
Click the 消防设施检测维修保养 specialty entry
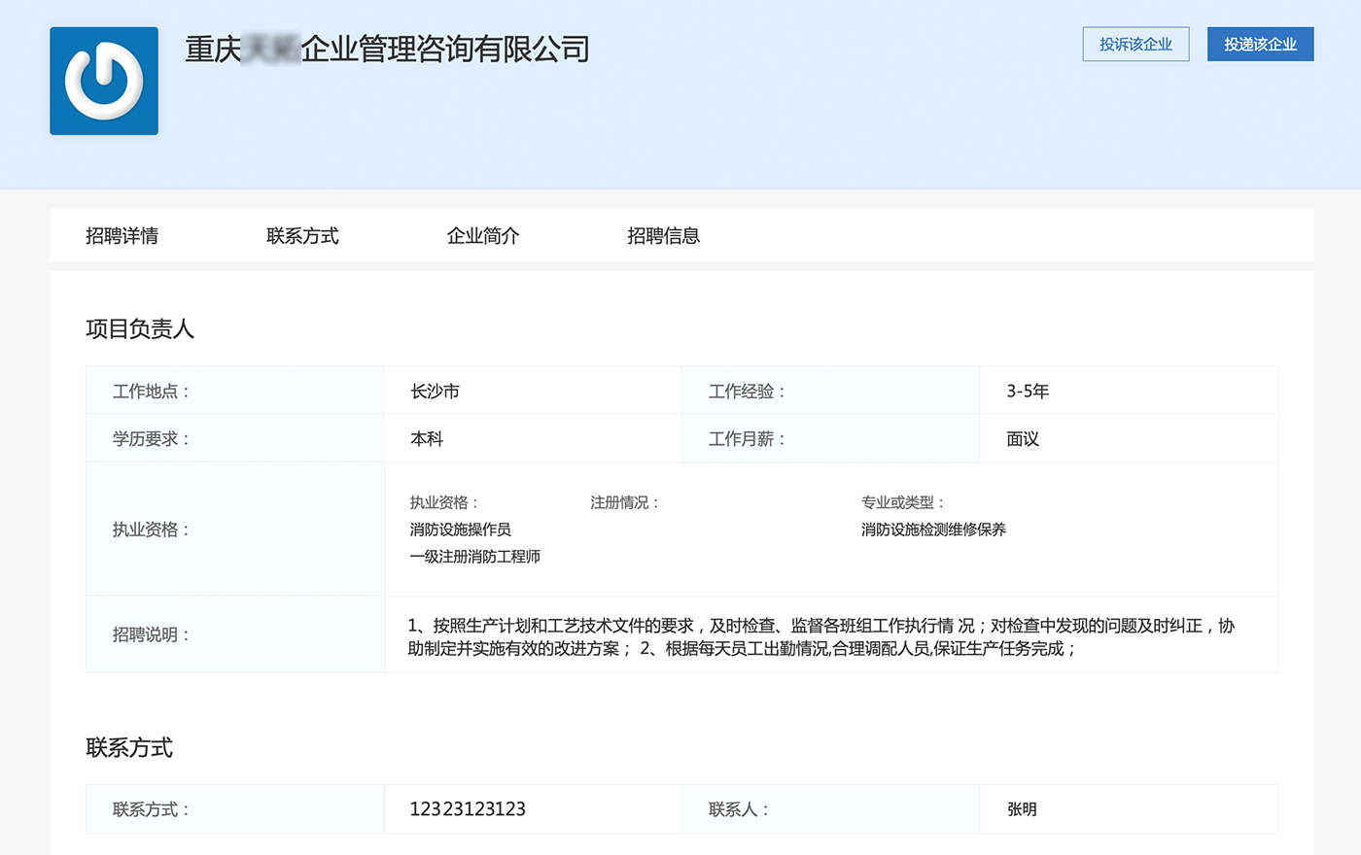[933, 530]
